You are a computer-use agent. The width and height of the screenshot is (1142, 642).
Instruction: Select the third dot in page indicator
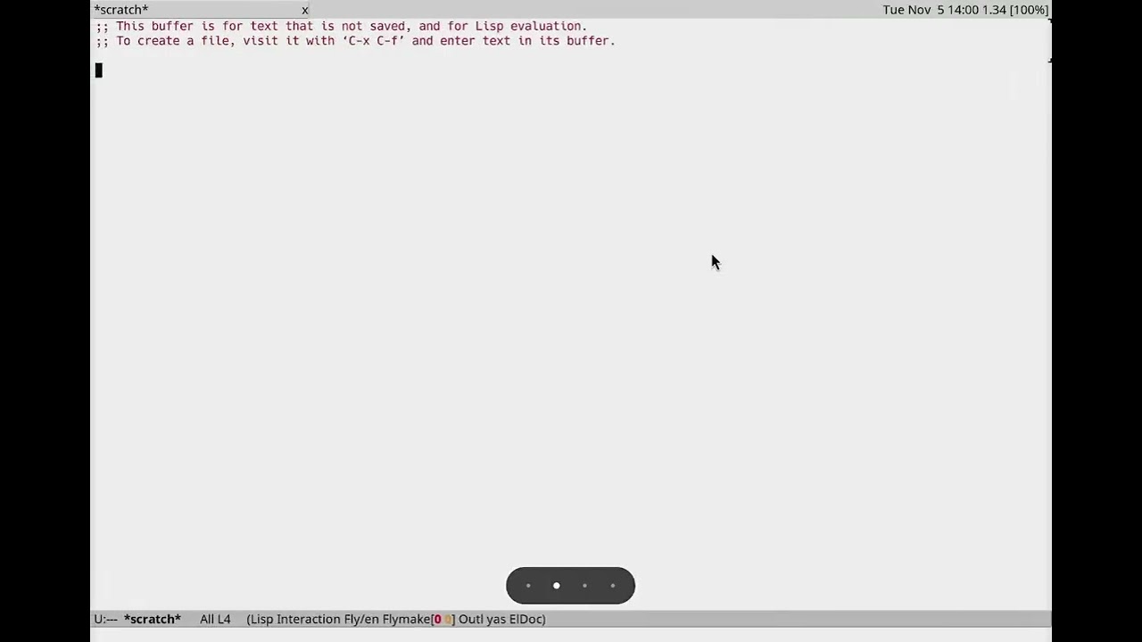point(584,586)
